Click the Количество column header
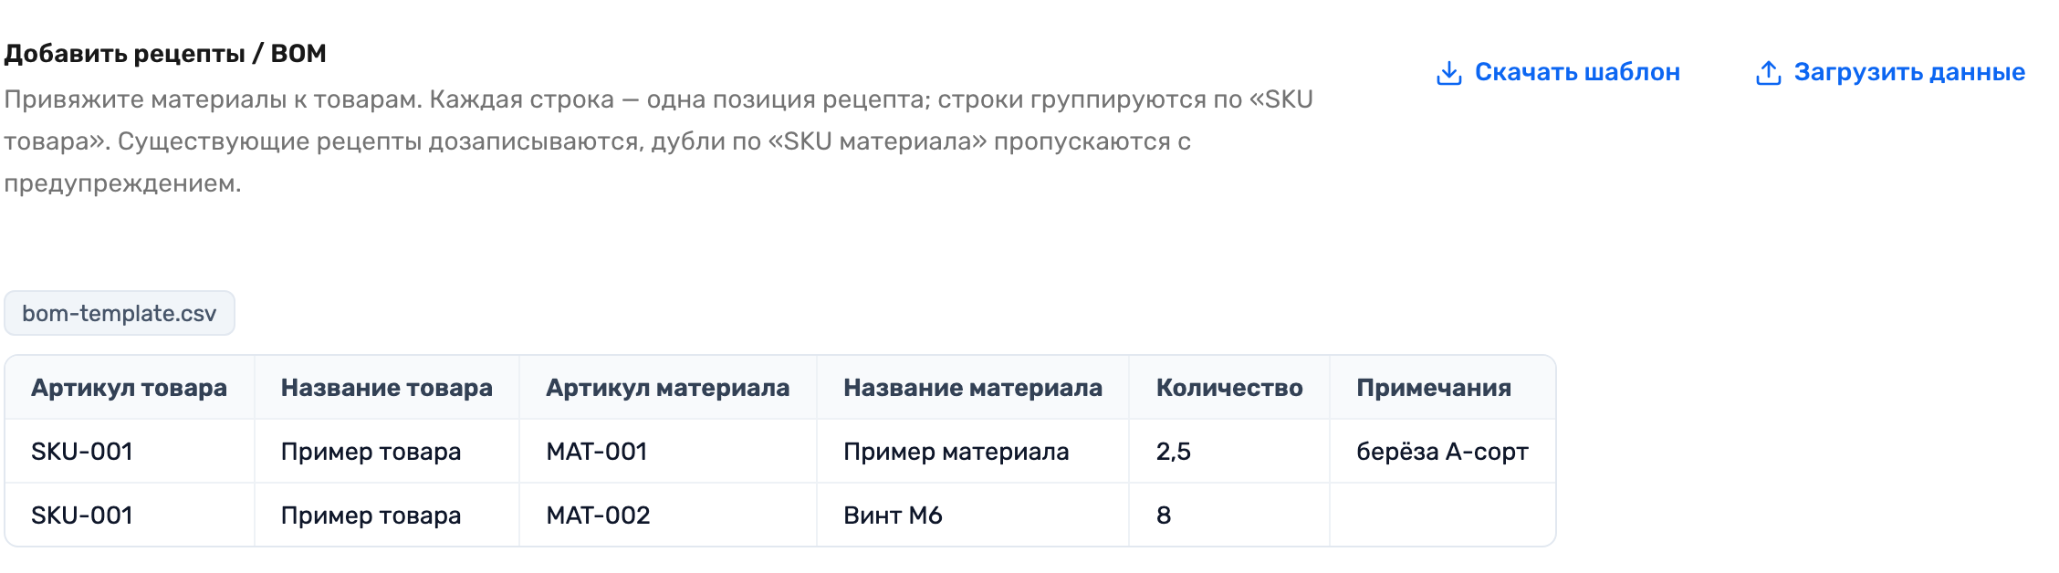Screen dimensions: 2059x573 [1229, 388]
